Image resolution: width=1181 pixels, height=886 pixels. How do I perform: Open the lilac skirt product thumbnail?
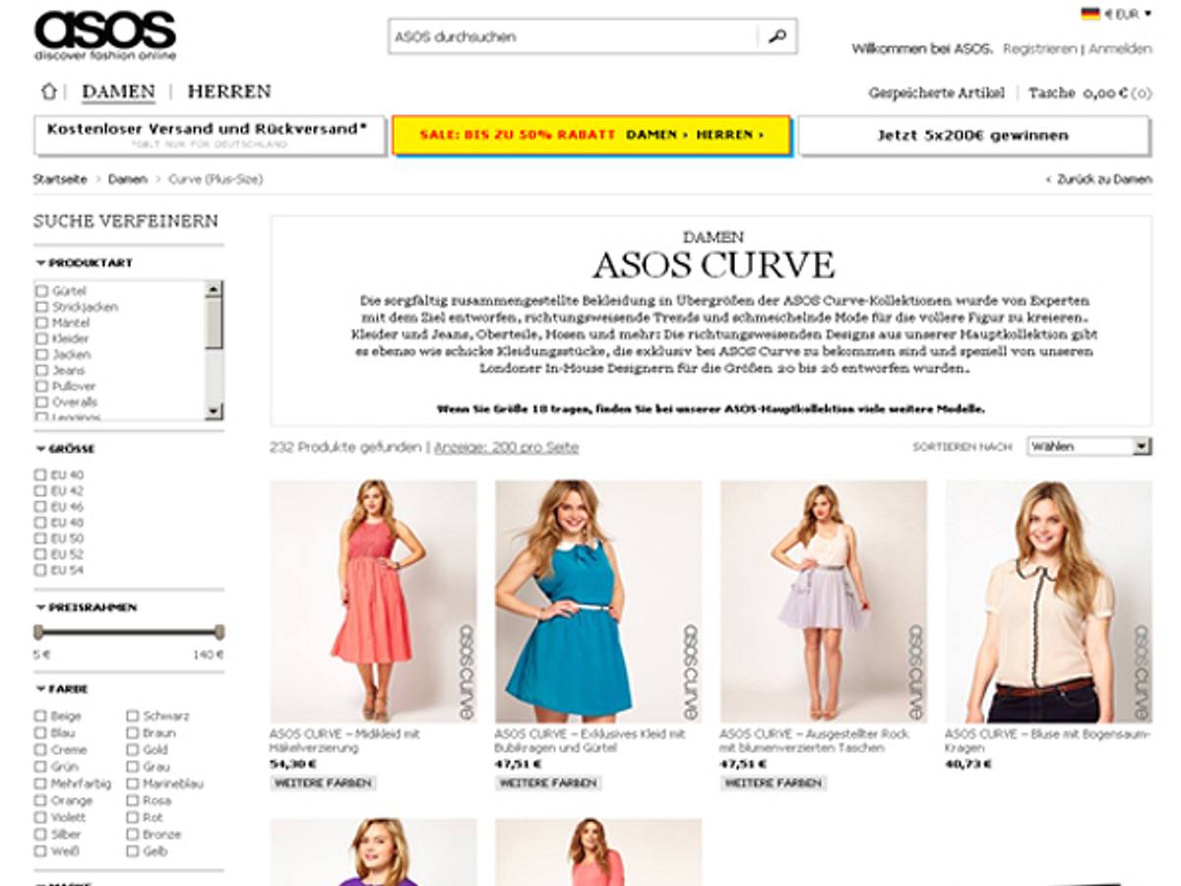(x=824, y=601)
